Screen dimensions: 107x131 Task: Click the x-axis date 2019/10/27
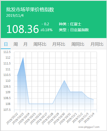pos(41,118)
